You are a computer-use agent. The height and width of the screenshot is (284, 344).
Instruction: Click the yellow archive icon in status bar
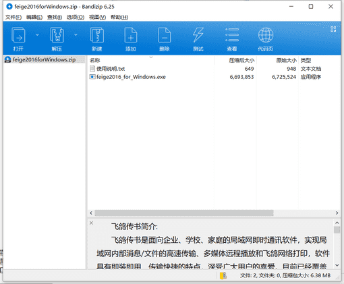tap(223, 275)
